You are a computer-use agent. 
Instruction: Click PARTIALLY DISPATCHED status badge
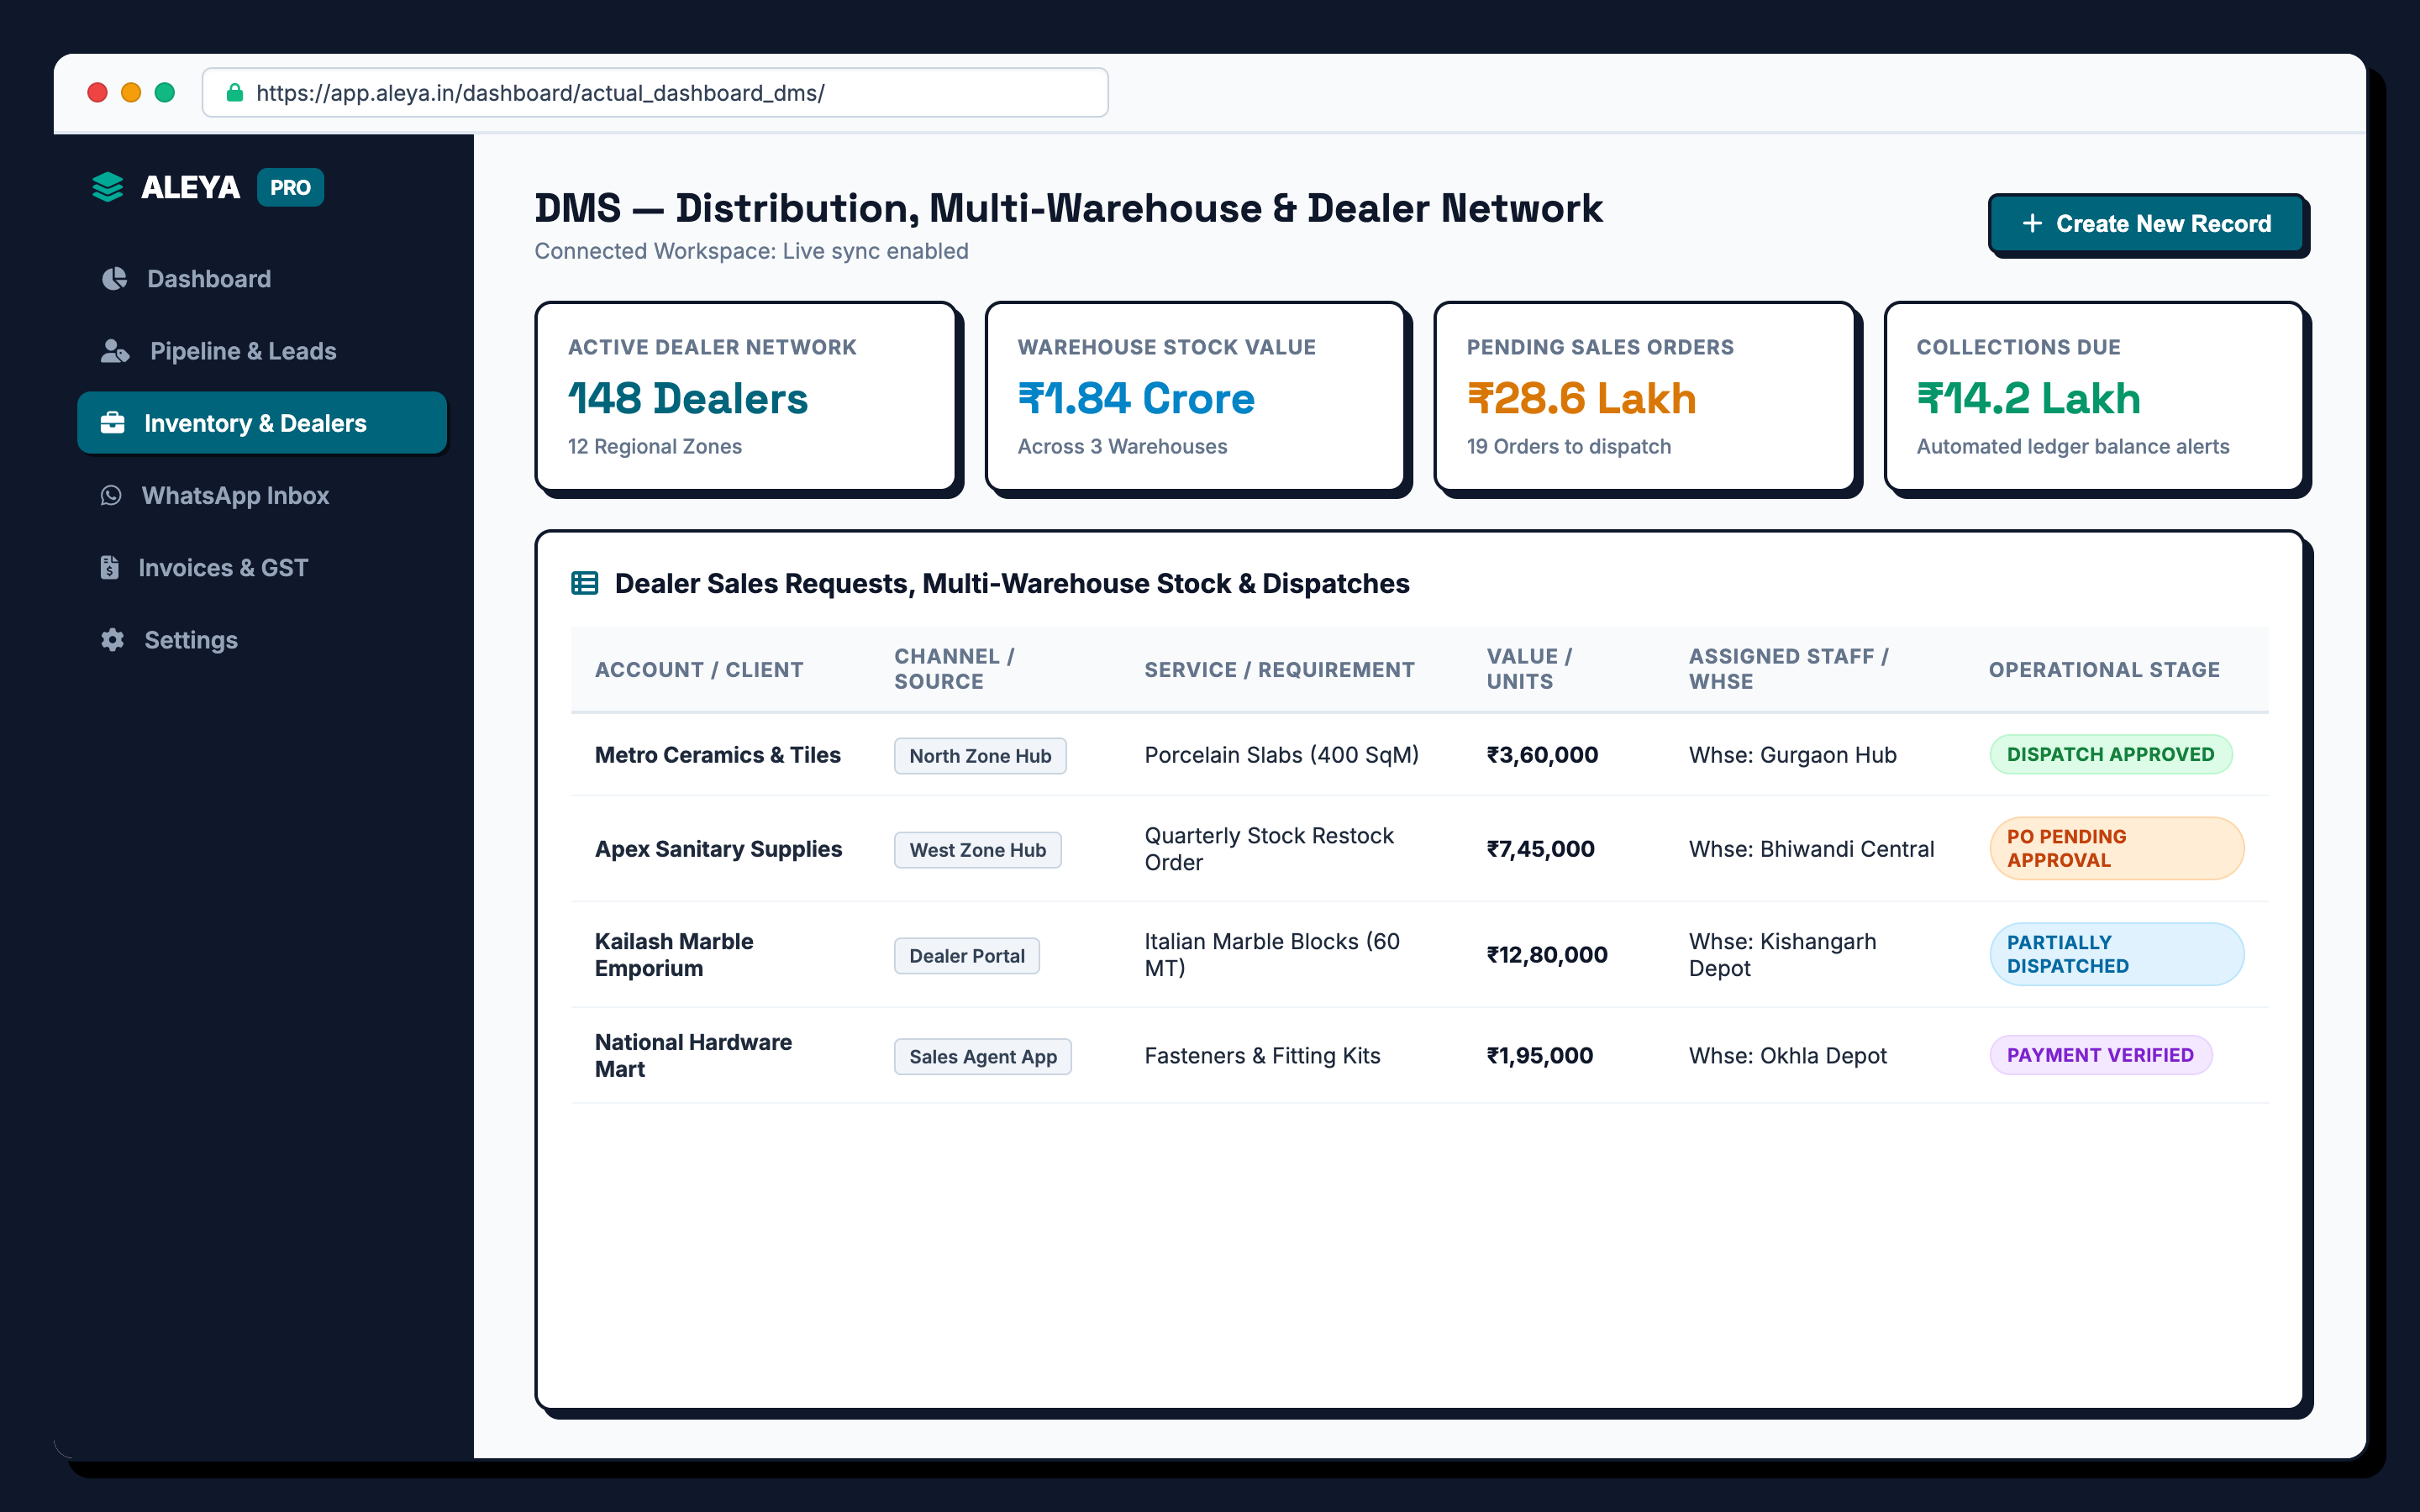point(2116,954)
